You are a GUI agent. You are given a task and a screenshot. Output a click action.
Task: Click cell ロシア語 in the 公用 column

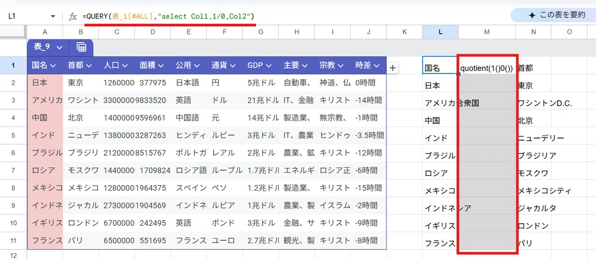click(x=189, y=171)
